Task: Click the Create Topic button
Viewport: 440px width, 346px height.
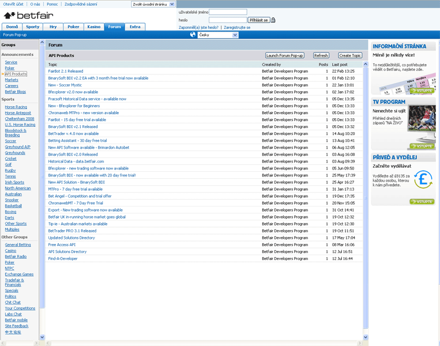Action: coord(349,55)
